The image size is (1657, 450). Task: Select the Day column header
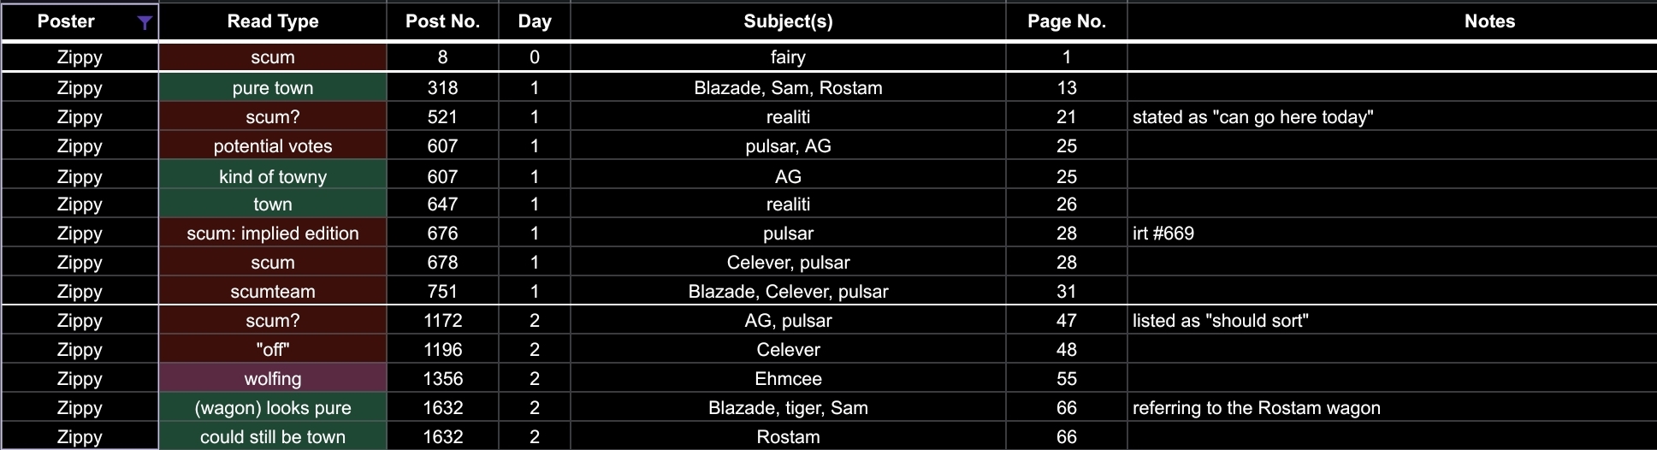tap(535, 21)
